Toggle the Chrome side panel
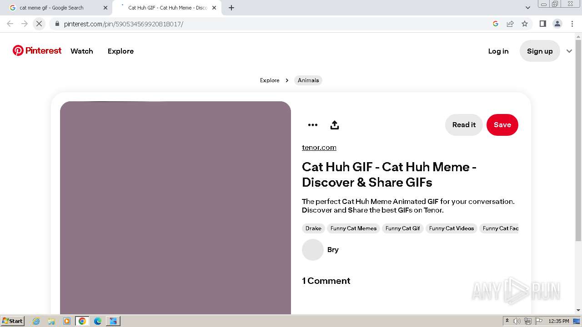Viewport: 582px width, 327px height. [x=543, y=24]
